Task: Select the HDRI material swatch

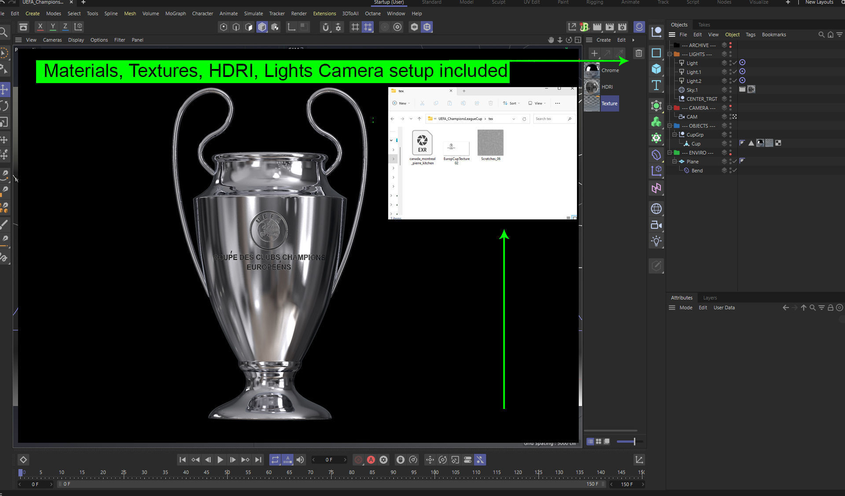Action: coord(592,87)
